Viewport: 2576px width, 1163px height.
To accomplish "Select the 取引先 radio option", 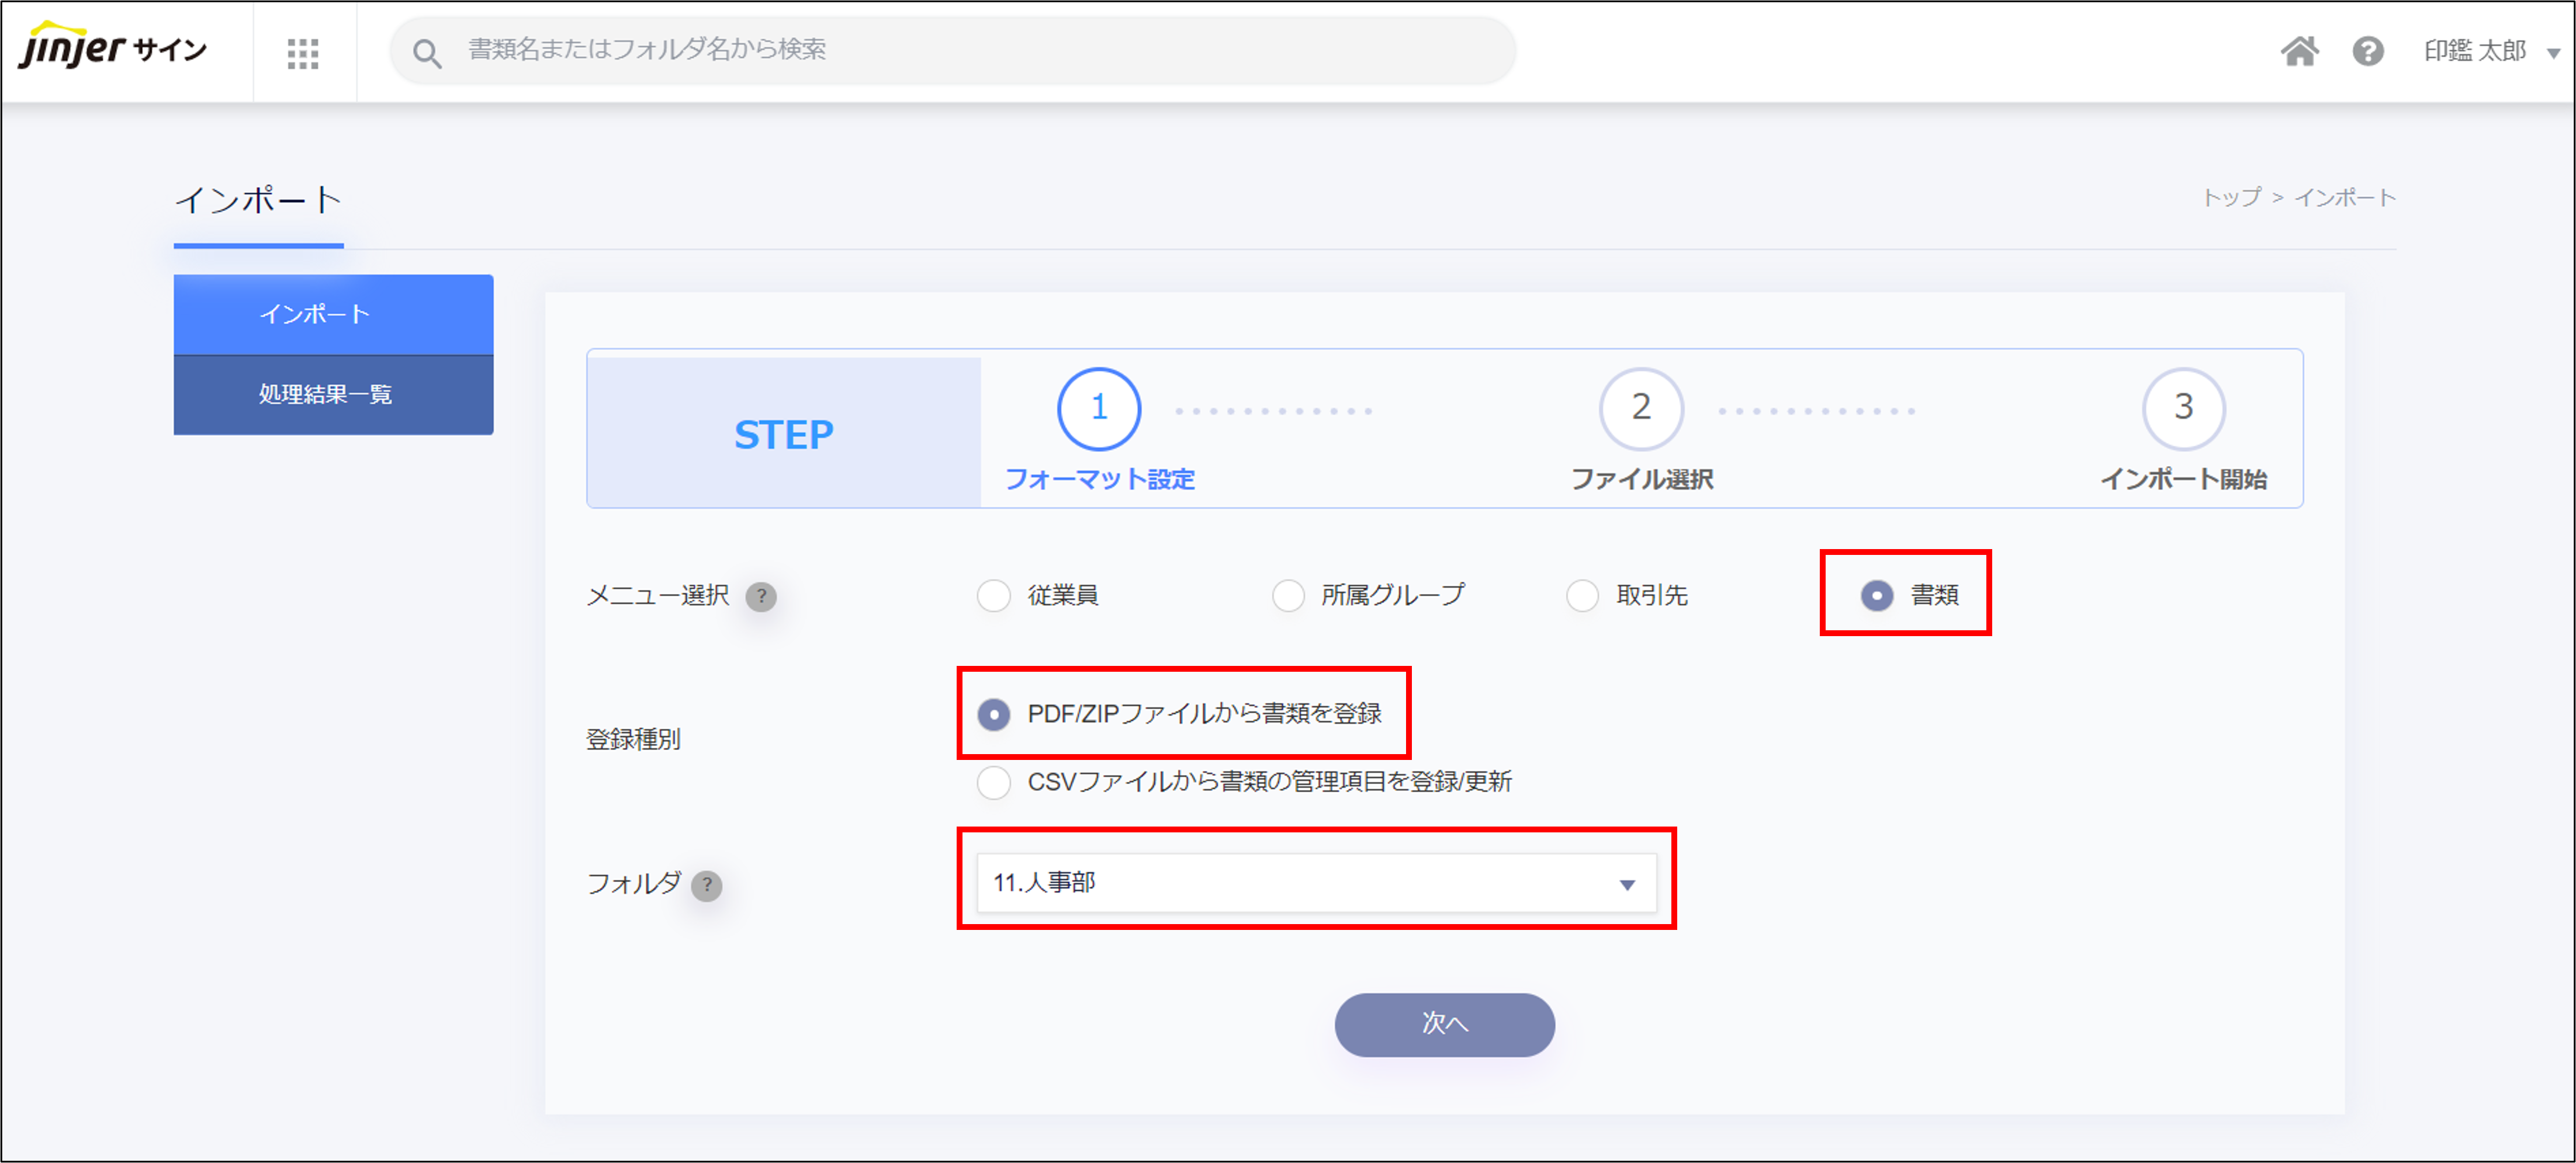I will pos(1582,596).
